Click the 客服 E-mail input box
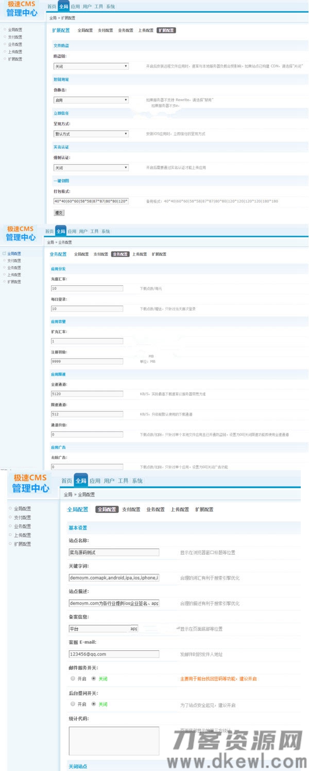 coord(114,654)
